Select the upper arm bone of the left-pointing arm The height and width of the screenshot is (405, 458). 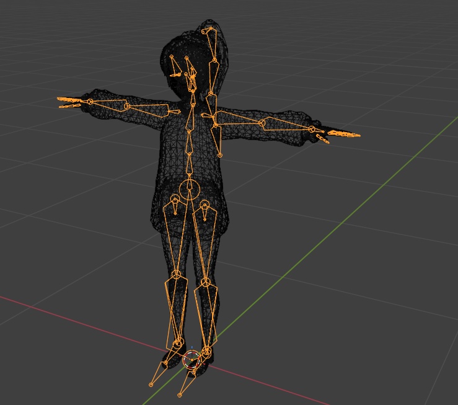click(x=148, y=109)
